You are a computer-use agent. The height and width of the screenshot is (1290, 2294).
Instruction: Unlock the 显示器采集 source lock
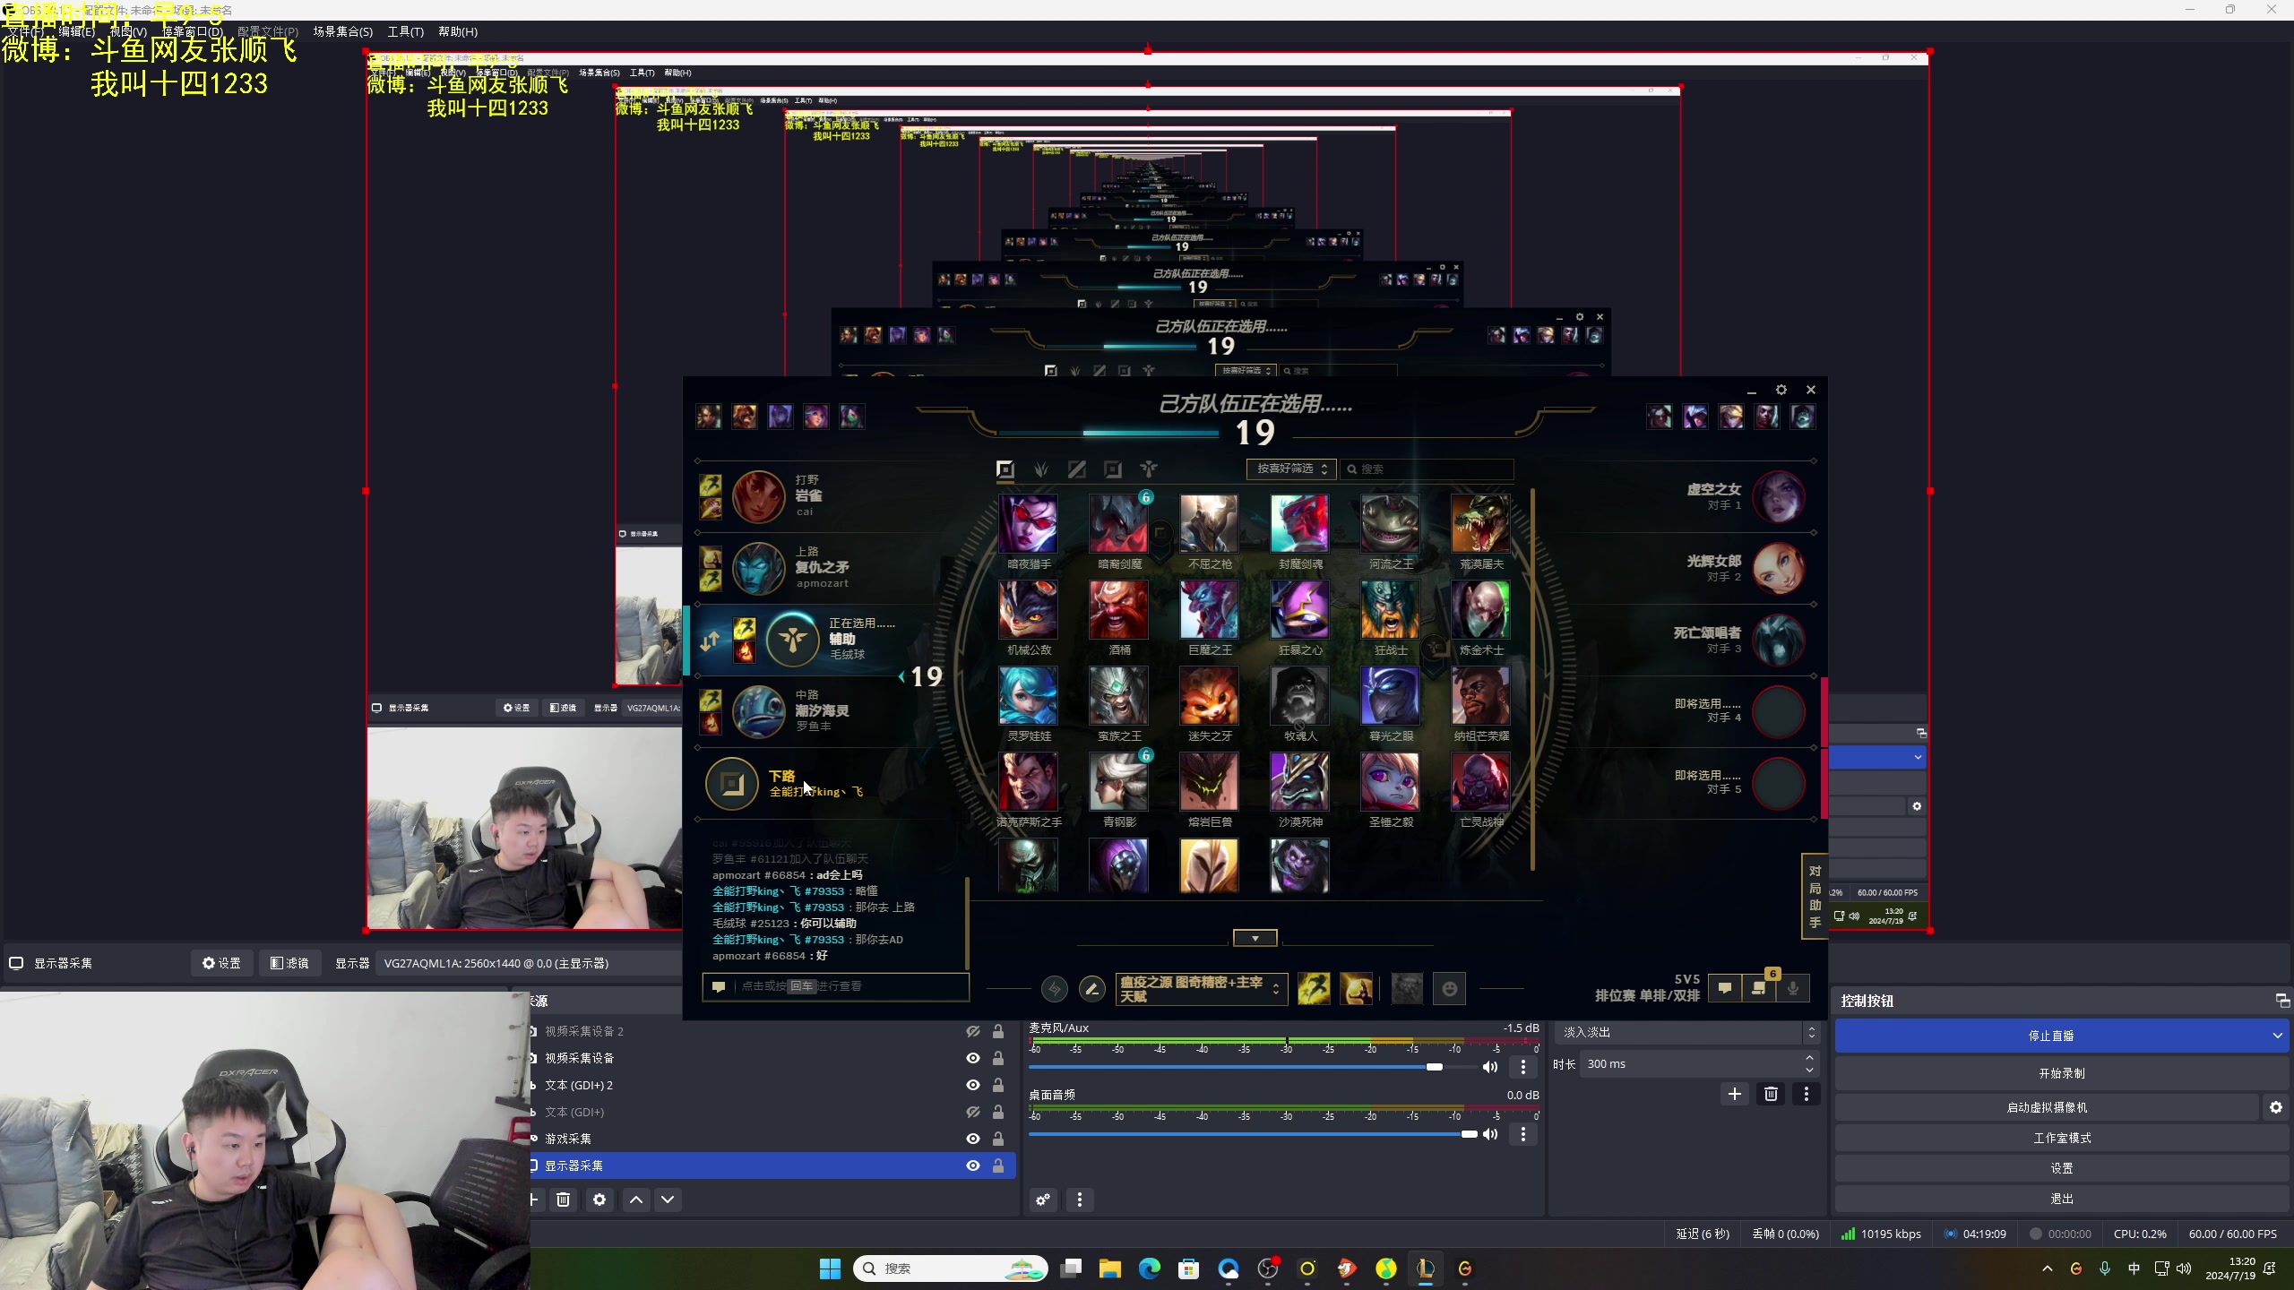point(998,1165)
